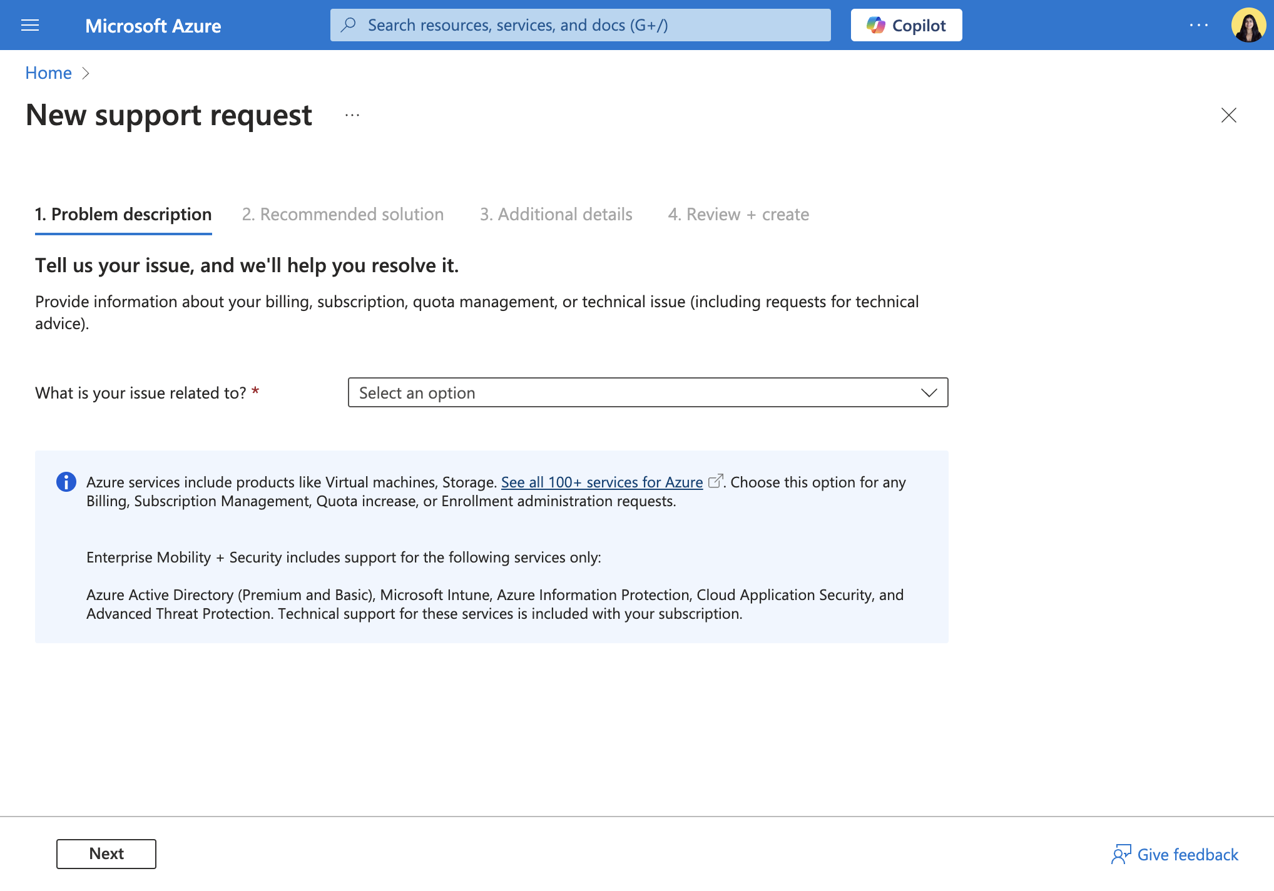Go to the Home breadcrumb

[x=48, y=73]
